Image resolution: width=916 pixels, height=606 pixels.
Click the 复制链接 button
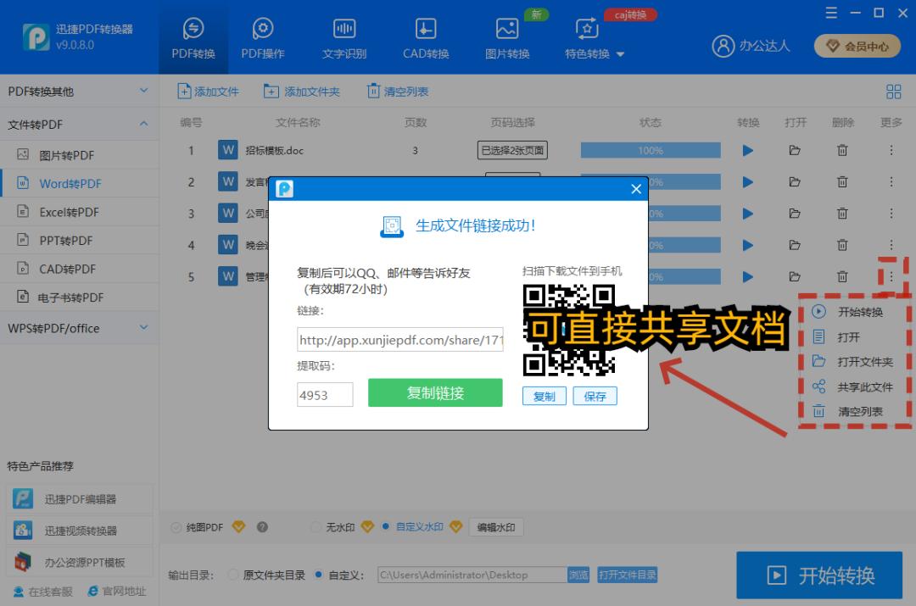pyautogui.click(x=435, y=392)
